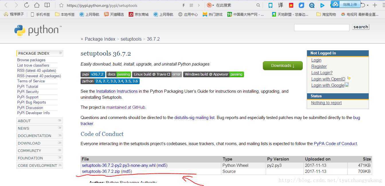385x186 pixels.
Task: Click the blue play-arrow extension icon
Action: tap(322, 5)
